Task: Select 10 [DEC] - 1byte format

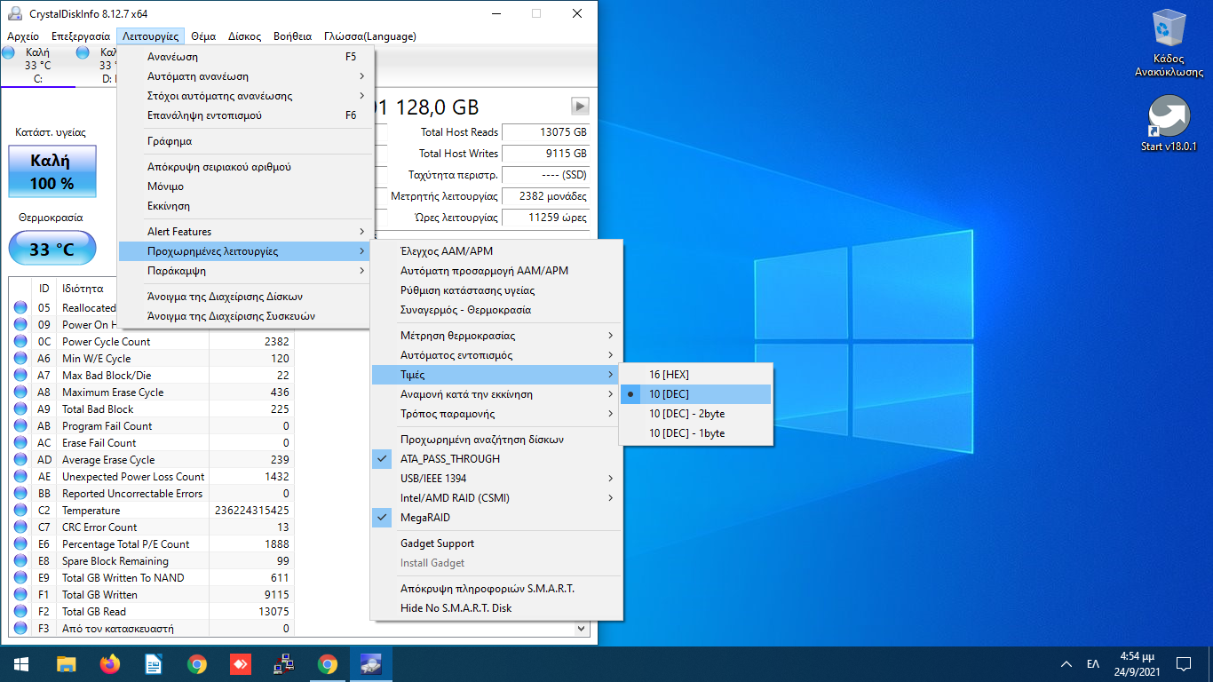Action: 695,433
